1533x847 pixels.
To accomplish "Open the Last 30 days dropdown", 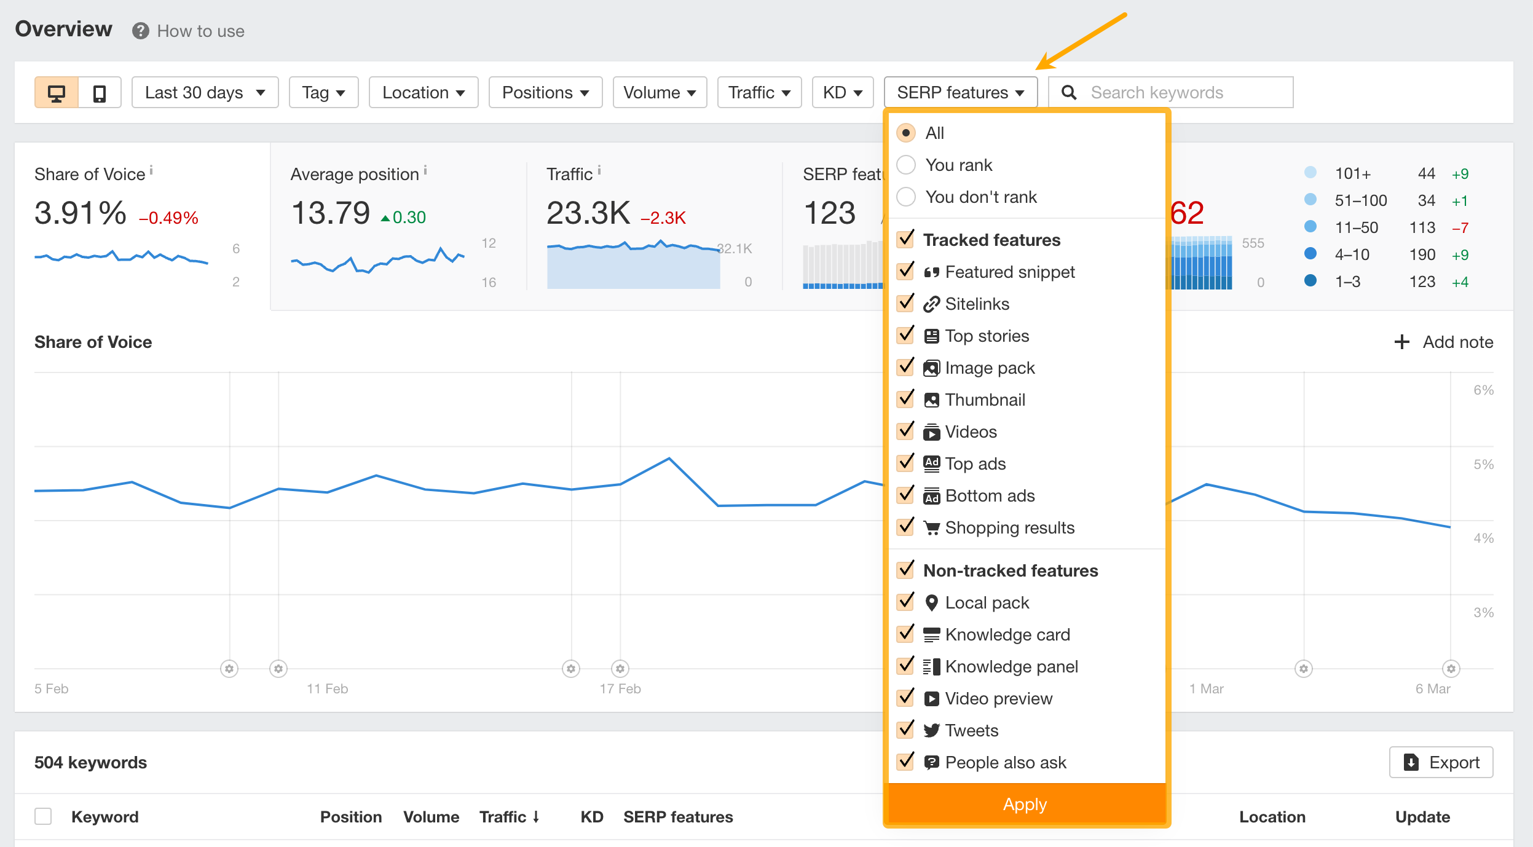I will point(205,93).
